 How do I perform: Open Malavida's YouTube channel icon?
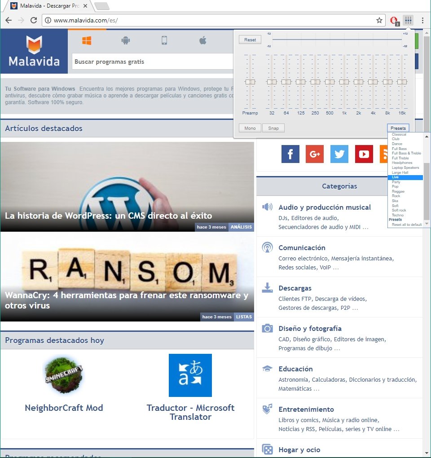(364, 154)
